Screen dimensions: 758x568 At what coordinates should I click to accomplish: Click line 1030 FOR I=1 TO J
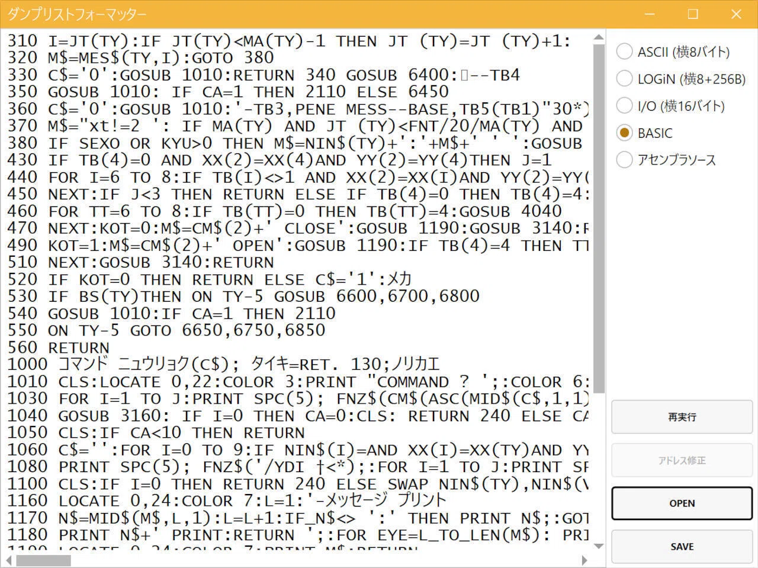click(x=298, y=399)
